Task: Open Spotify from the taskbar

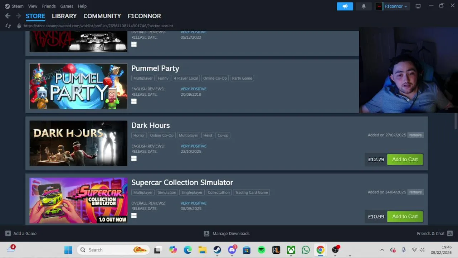Action: pos(261,250)
